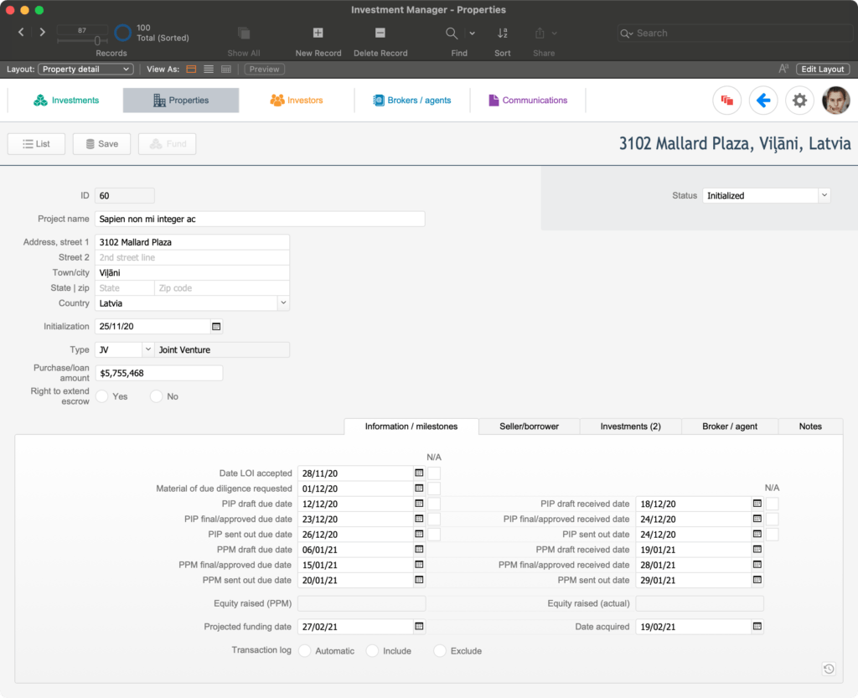The image size is (858, 698).
Task: Open the settings gear icon at top right
Action: [x=799, y=100]
